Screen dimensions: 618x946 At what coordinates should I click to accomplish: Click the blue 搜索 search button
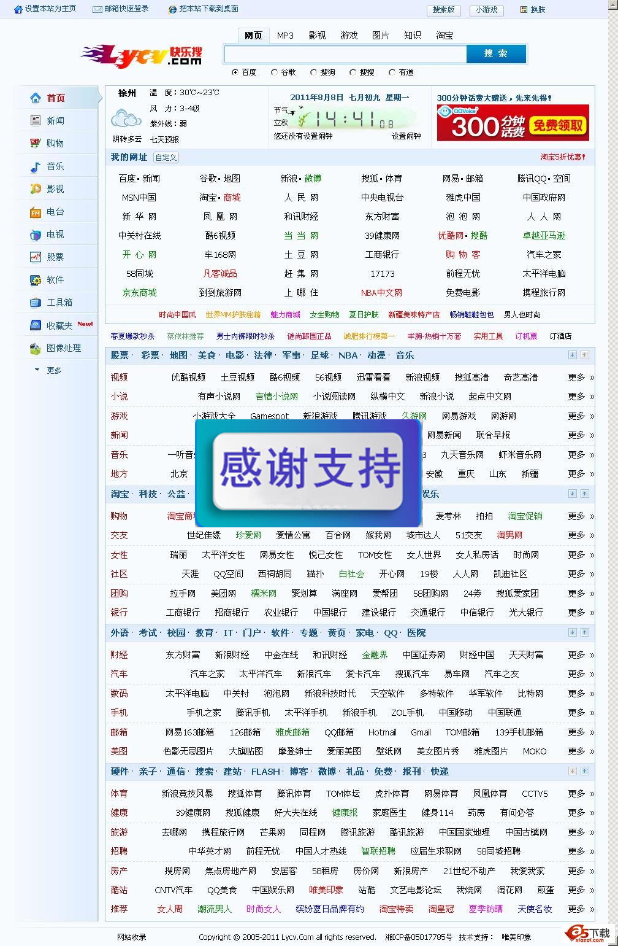pyautogui.click(x=496, y=54)
